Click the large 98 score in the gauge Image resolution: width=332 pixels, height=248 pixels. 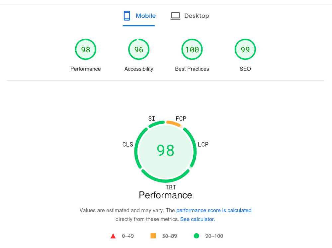[166, 151]
